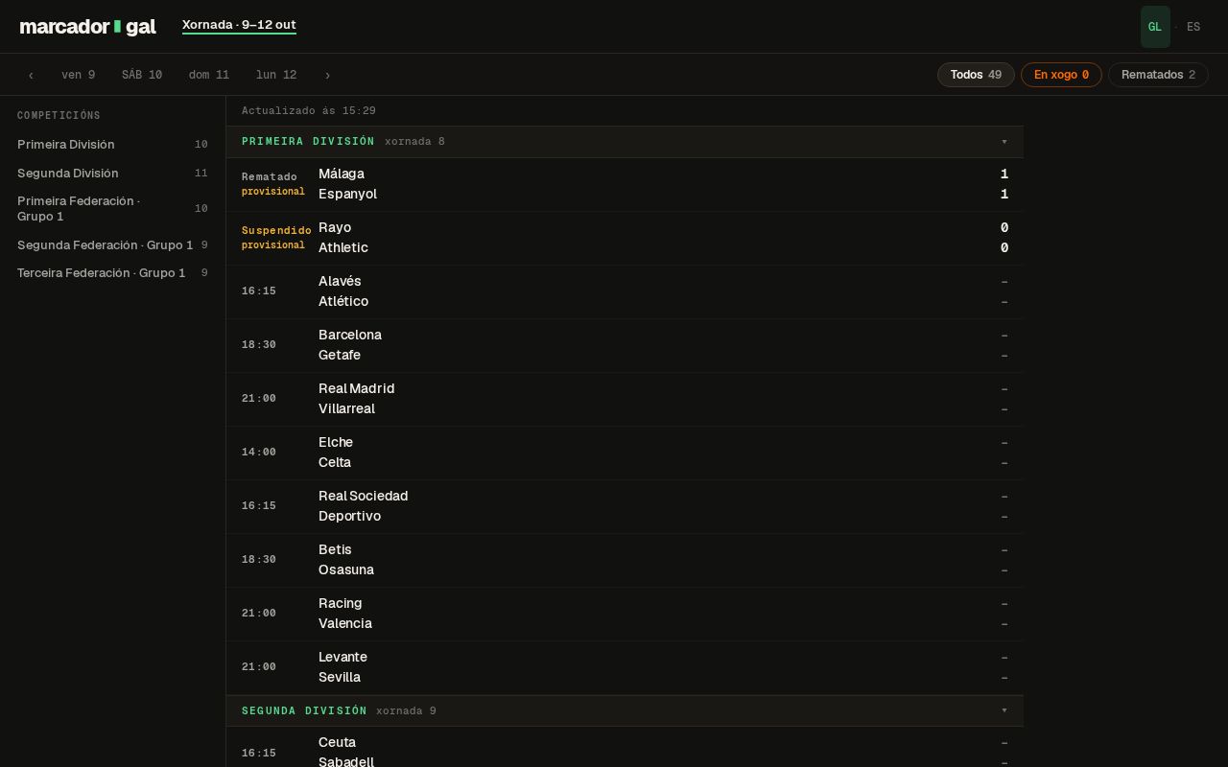This screenshot has width=1228, height=767.
Task: Filter by En xogo matches
Action: click(x=1061, y=75)
